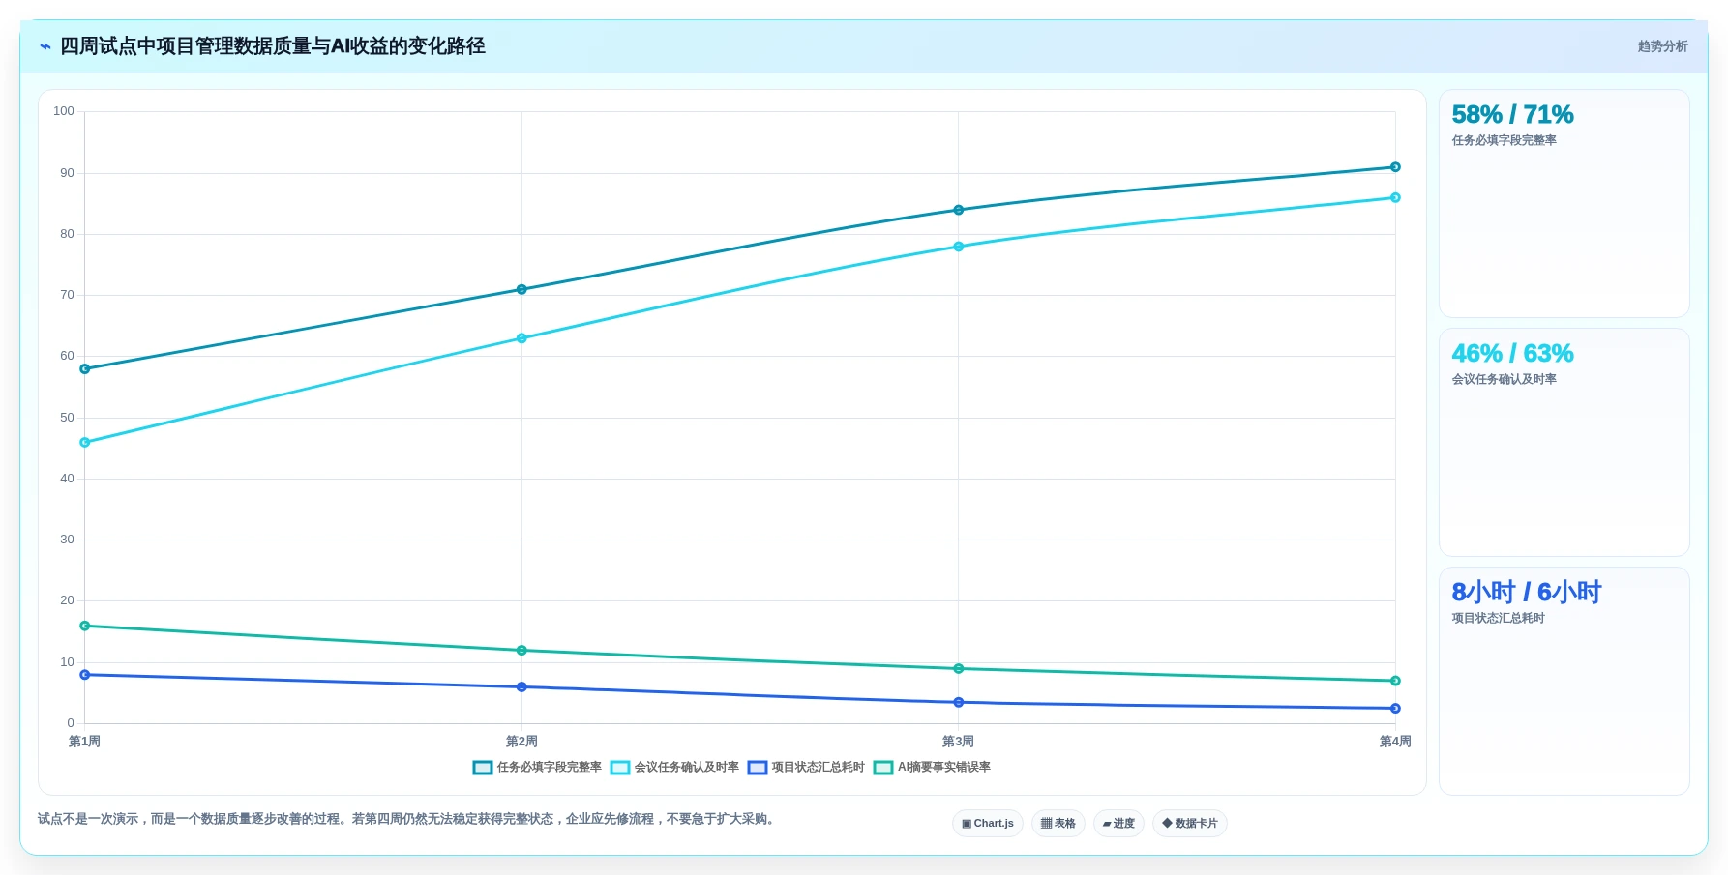Screen dimensions: 1728x875
Task: Click the 第1周 point at 58 on 任务必填字段完整率
Action: [x=85, y=369]
